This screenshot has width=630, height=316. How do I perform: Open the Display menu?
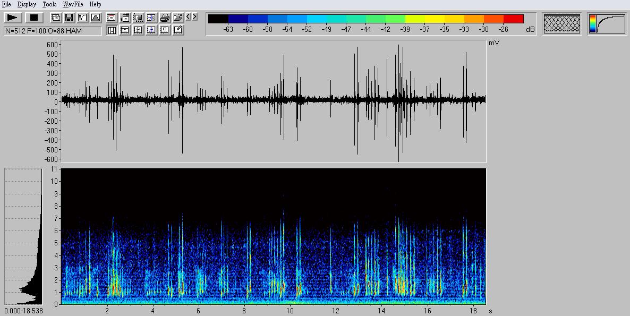(27, 4)
